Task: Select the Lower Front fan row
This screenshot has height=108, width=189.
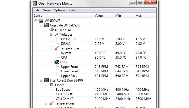Action: point(94,71)
